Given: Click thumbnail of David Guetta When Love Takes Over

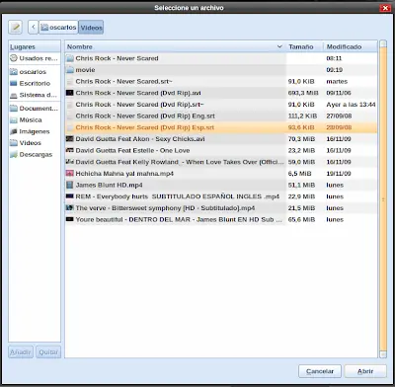Looking at the screenshot, I should point(70,162).
